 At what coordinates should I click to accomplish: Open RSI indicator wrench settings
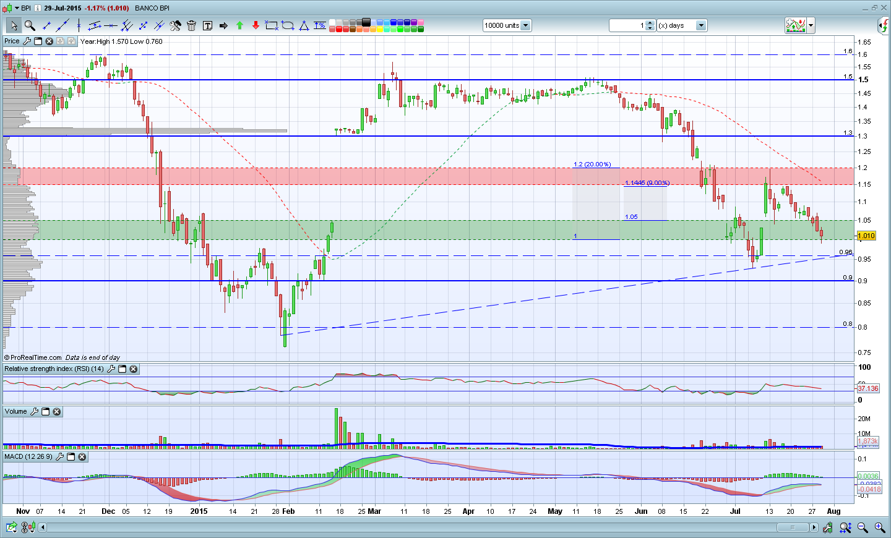click(111, 369)
